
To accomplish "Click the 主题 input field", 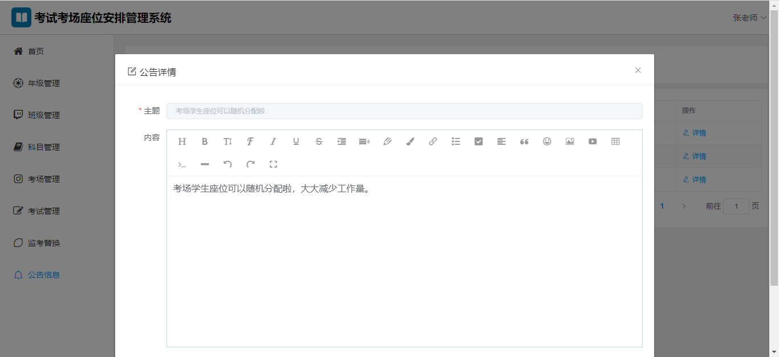I will [x=404, y=111].
